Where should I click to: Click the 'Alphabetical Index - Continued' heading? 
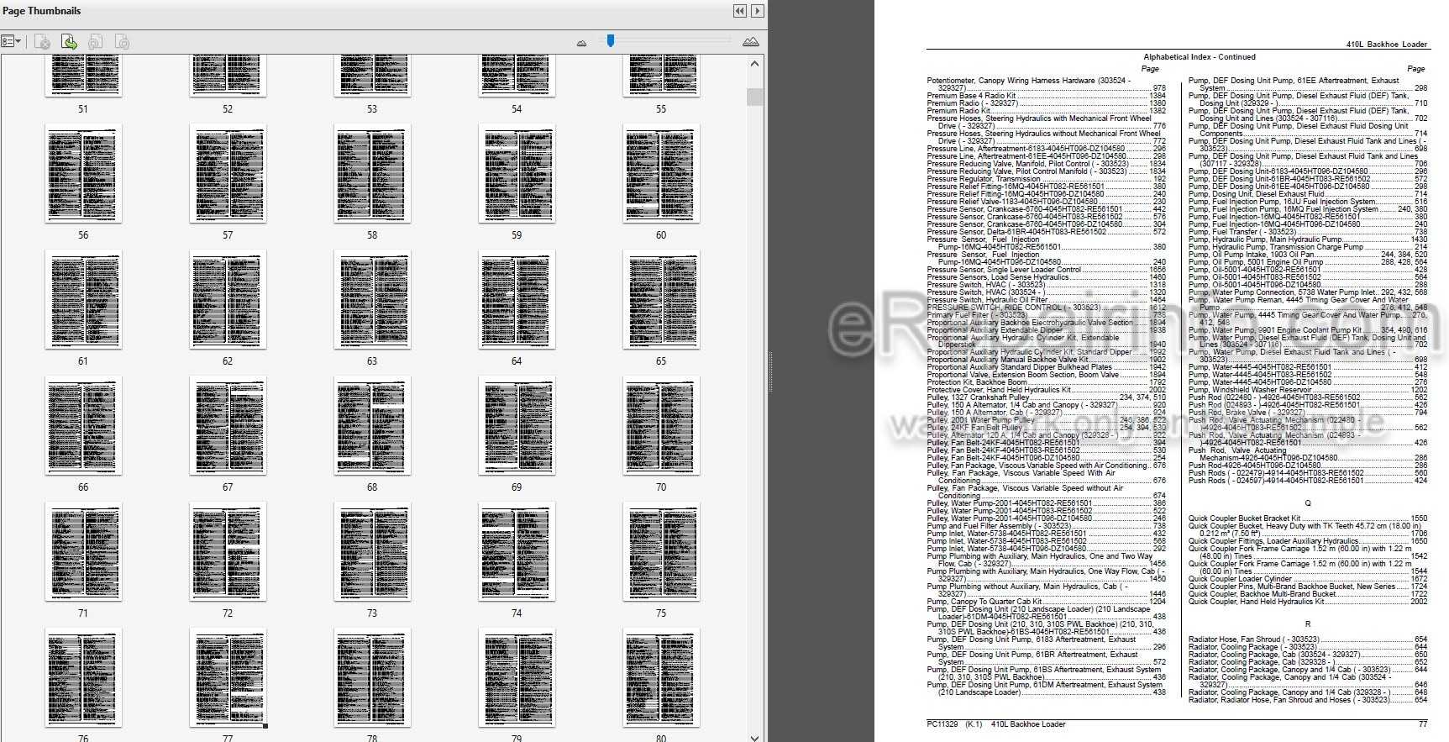point(1200,57)
